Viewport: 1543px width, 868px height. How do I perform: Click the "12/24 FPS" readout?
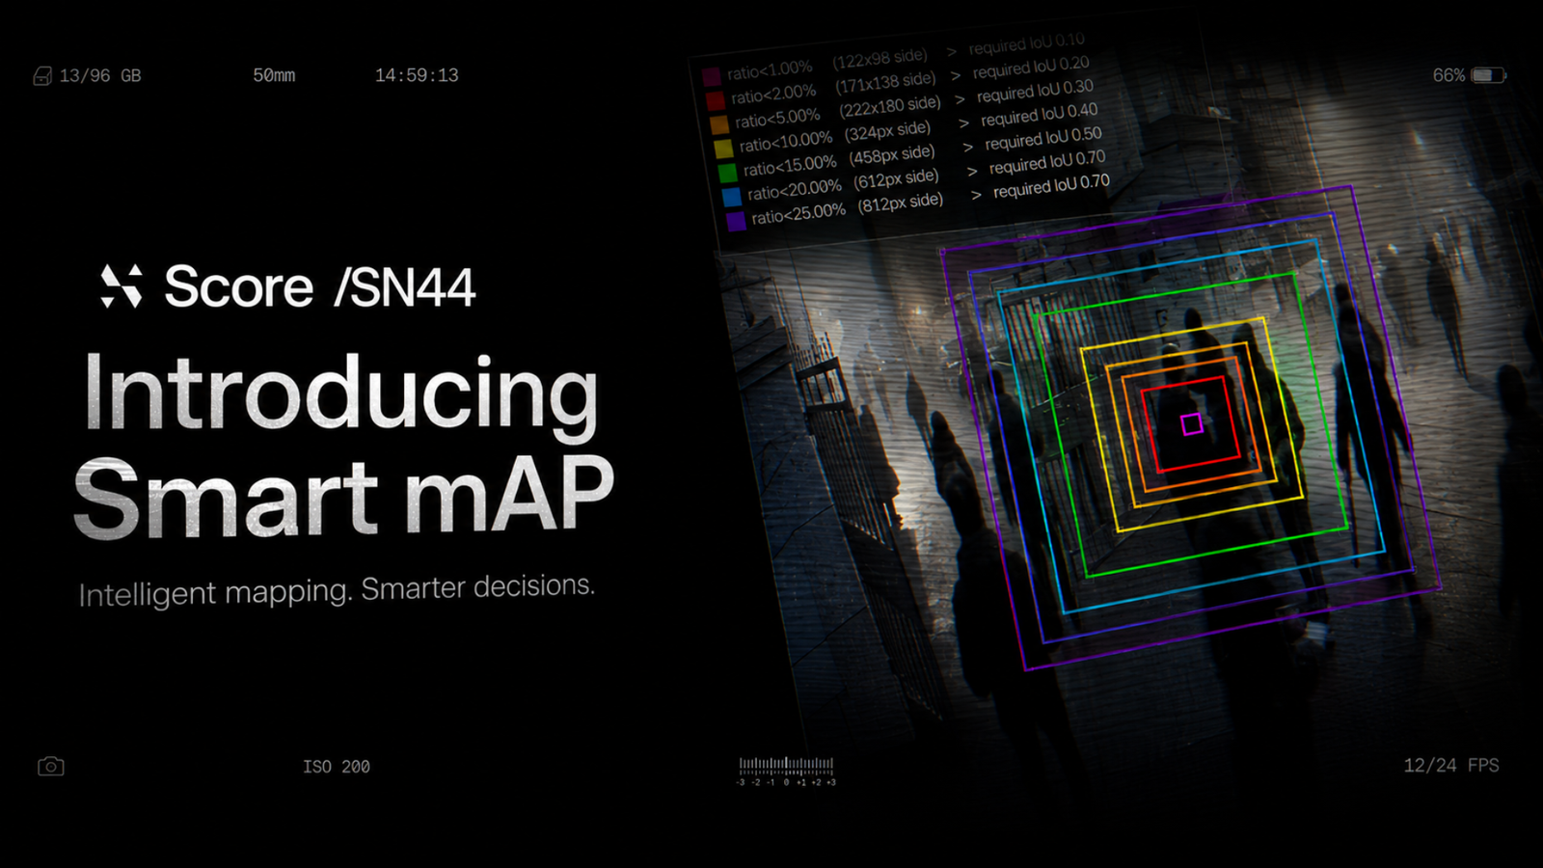click(x=1451, y=765)
